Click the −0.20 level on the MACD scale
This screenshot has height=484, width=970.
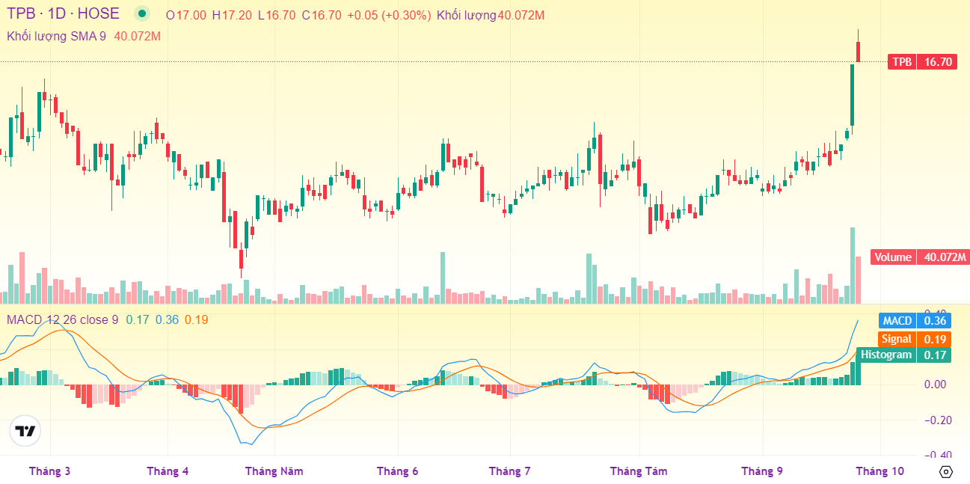pyautogui.click(x=935, y=420)
